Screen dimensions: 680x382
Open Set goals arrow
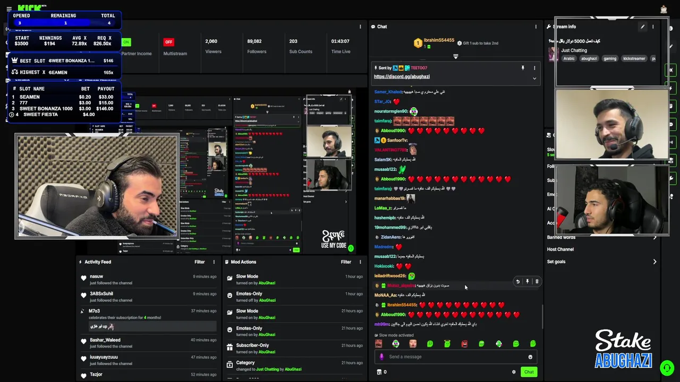coord(654,262)
